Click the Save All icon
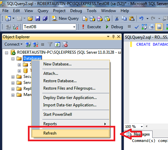Screen dimensions: 168x150 tap(45, 18)
